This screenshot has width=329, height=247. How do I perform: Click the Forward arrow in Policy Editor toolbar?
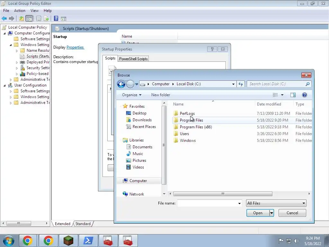click(x=12, y=18)
